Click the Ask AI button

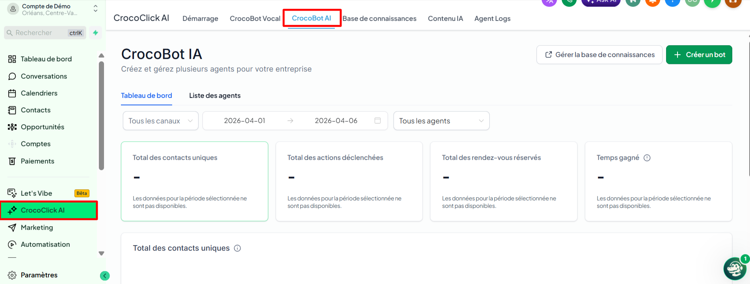pyautogui.click(x=601, y=2)
